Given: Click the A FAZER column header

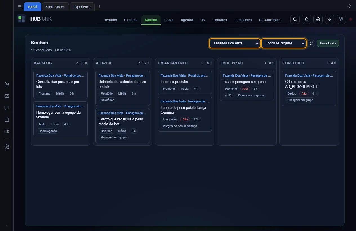Looking at the screenshot, I should (x=123, y=63).
